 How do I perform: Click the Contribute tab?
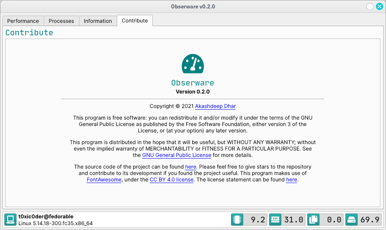click(x=135, y=21)
